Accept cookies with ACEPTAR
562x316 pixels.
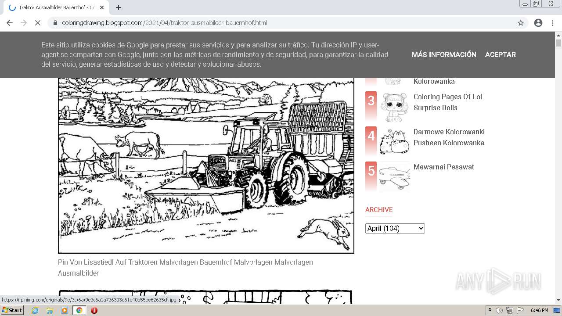(x=500, y=54)
